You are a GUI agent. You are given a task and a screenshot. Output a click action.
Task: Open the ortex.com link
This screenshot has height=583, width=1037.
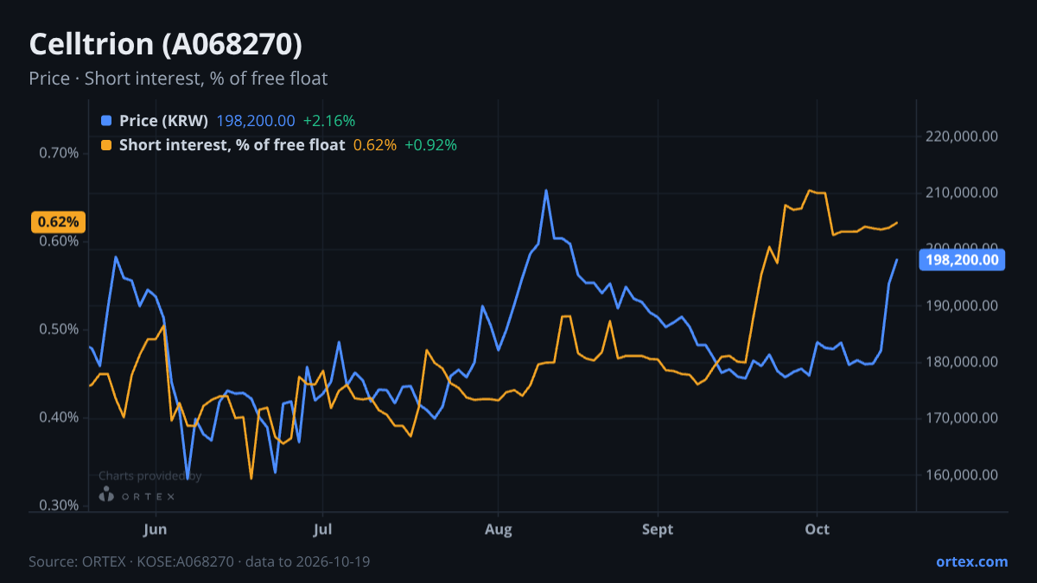pyautogui.click(x=971, y=561)
